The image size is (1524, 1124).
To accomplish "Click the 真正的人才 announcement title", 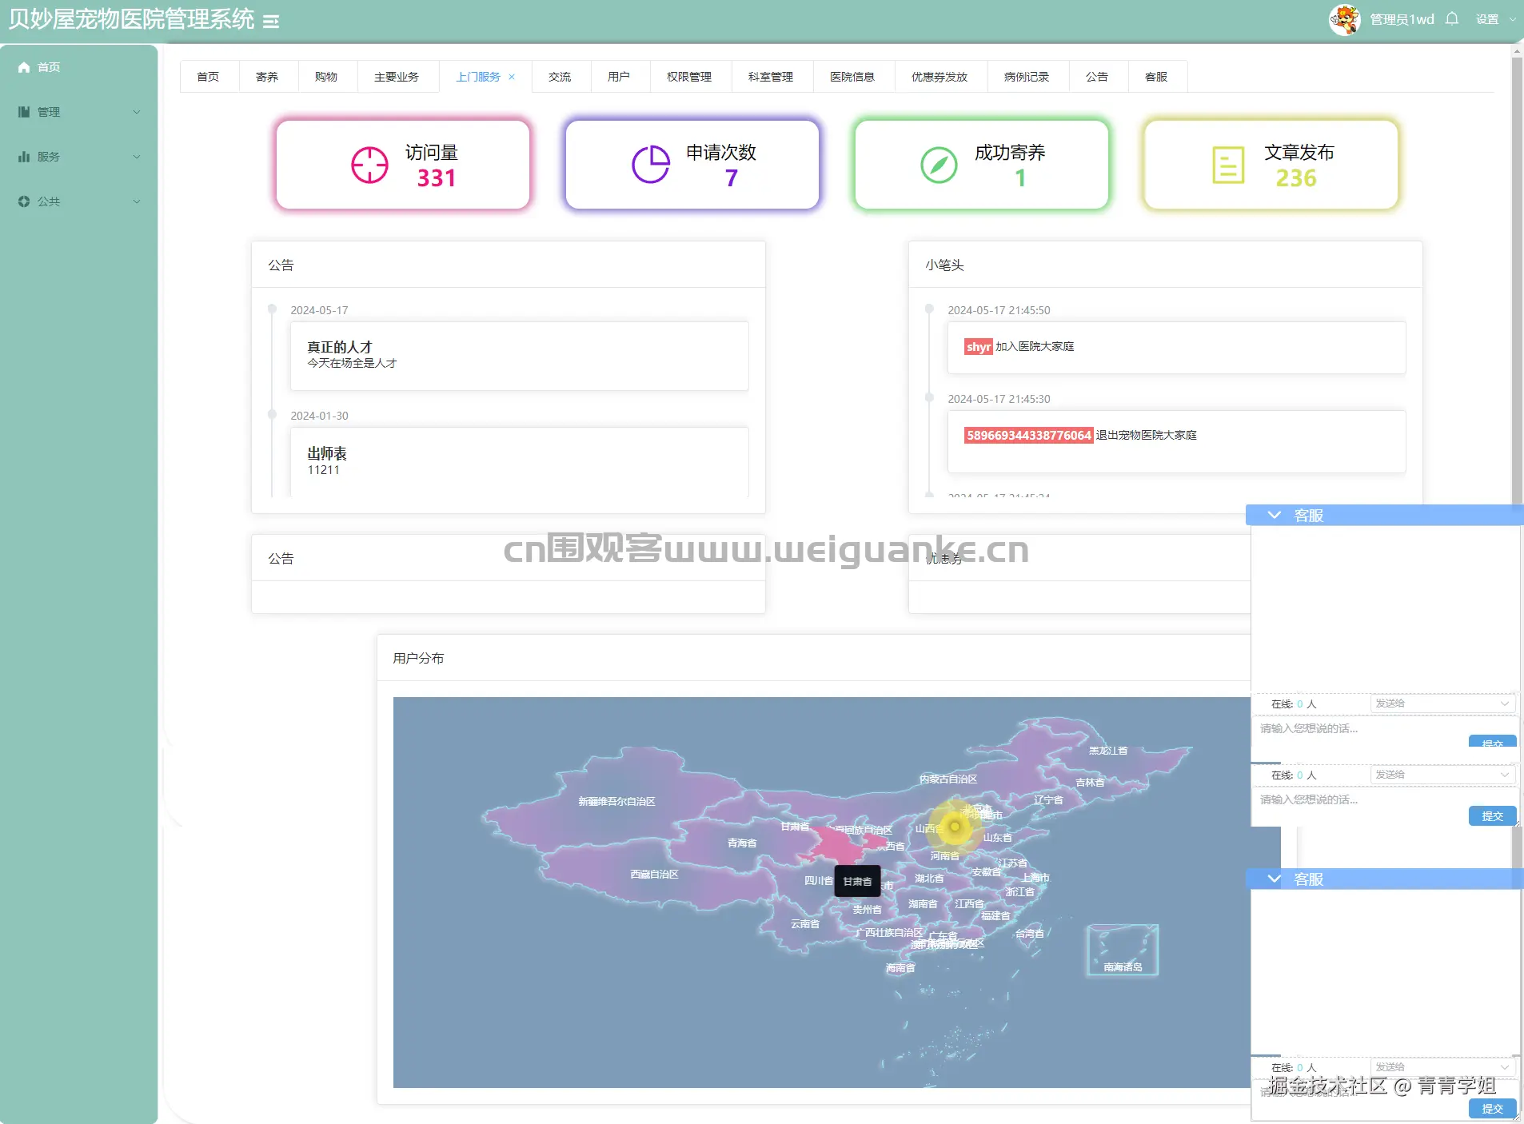I will [x=340, y=347].
